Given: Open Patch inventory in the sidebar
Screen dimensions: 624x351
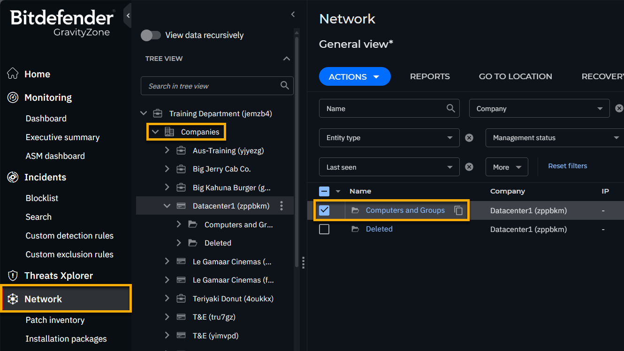Looking at the screenshot, I should [x=55, y=320].
